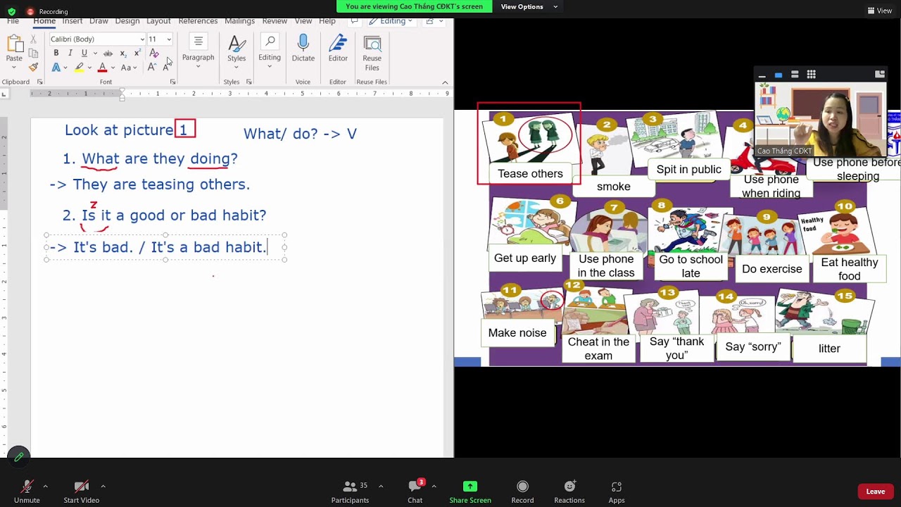Screen dimensions: 901x507
Task: Click the Zoom annotation pencil icon
Action: pos(19,457)
